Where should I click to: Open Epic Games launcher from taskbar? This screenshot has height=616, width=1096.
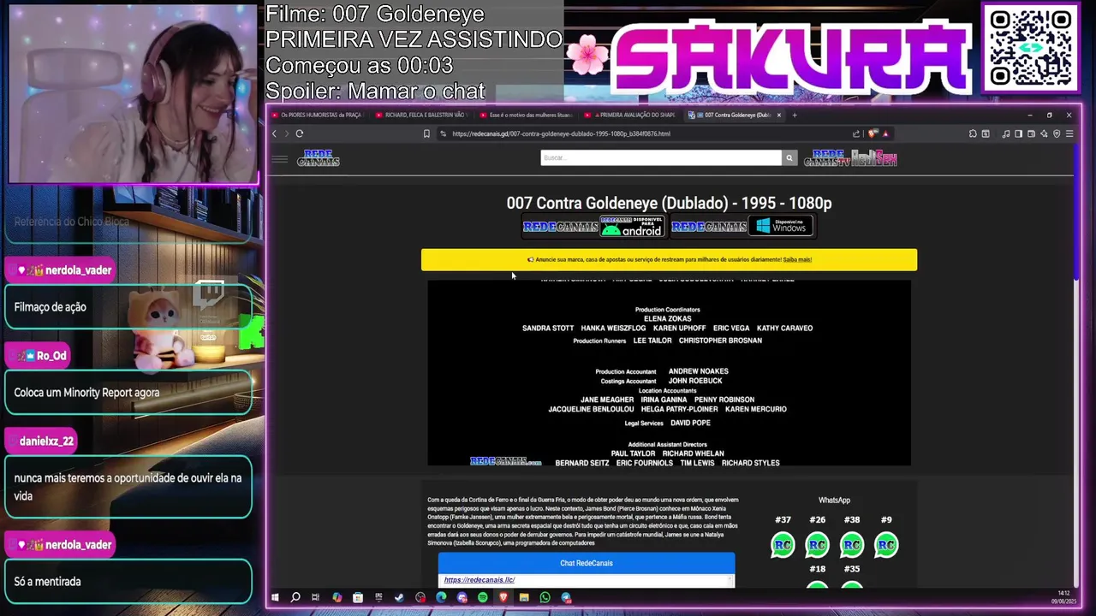coord(378,597)
